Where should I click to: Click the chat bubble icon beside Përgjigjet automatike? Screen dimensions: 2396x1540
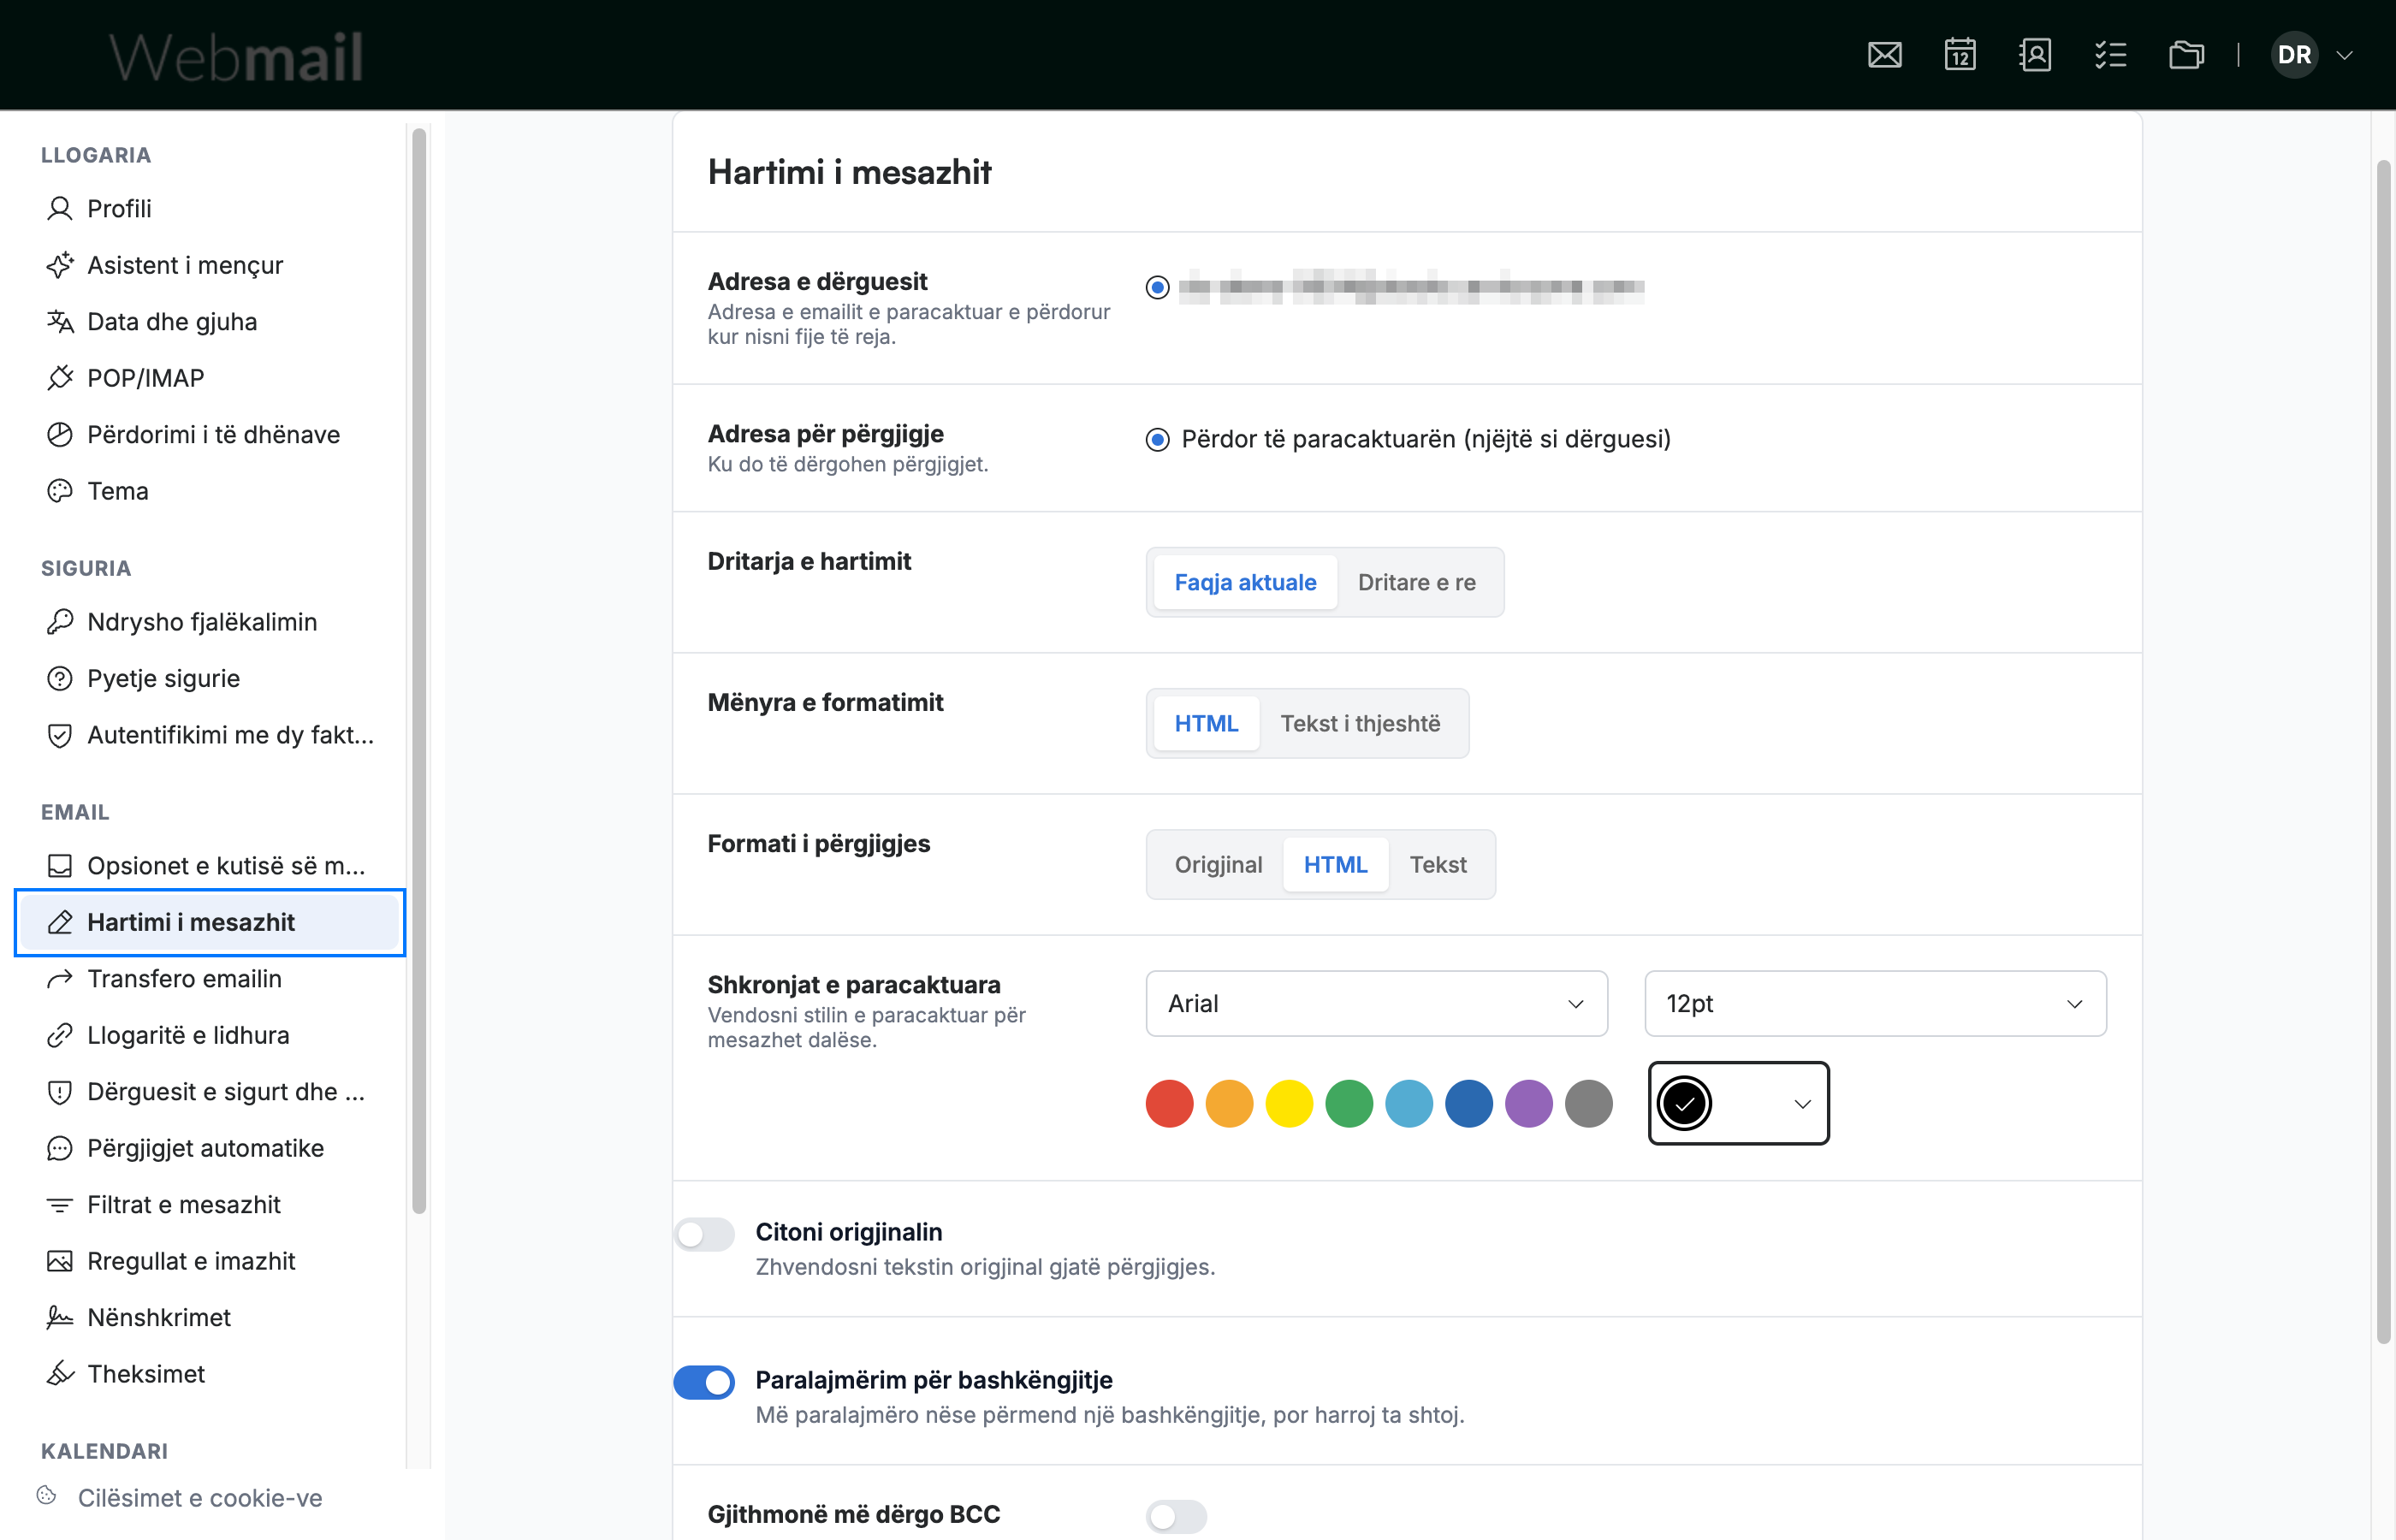pos(60,1148)
